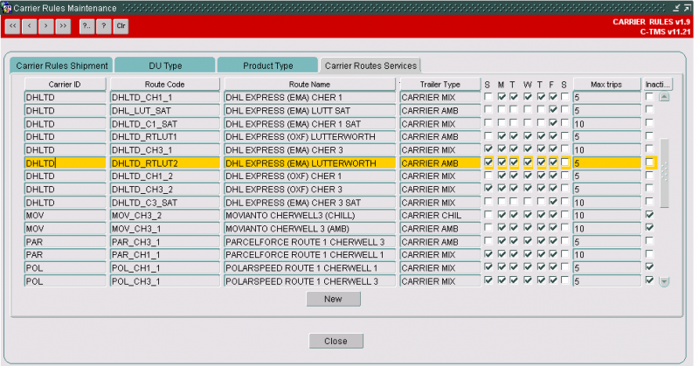Click Max trips field for DHLTD_C1_SAT row
Image resolution: width=699 pixels, height=366 pixels.
tap(606, 123)
